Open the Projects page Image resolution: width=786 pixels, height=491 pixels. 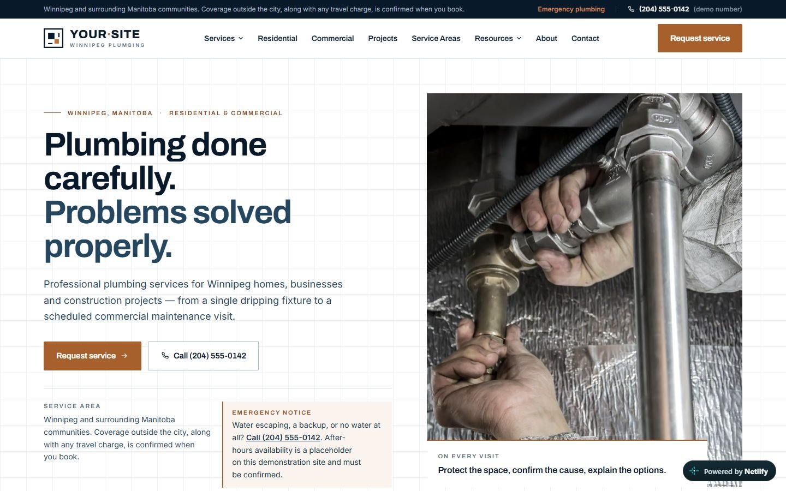383,38
